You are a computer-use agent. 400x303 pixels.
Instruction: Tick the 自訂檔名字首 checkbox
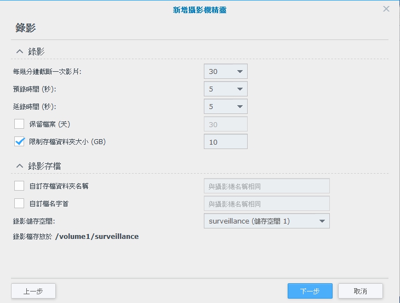click(19, 203)
